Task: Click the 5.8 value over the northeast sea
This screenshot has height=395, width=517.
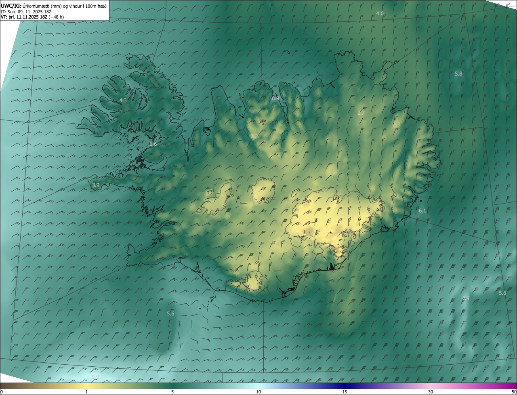Action: point(458,74)
